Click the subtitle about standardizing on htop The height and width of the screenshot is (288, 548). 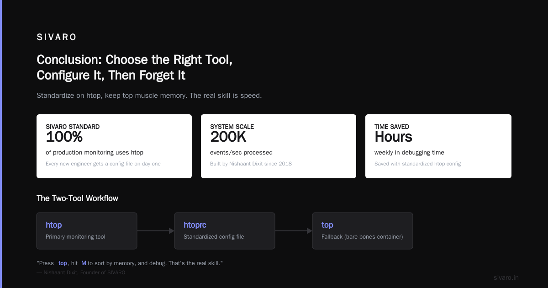point(149,96)
